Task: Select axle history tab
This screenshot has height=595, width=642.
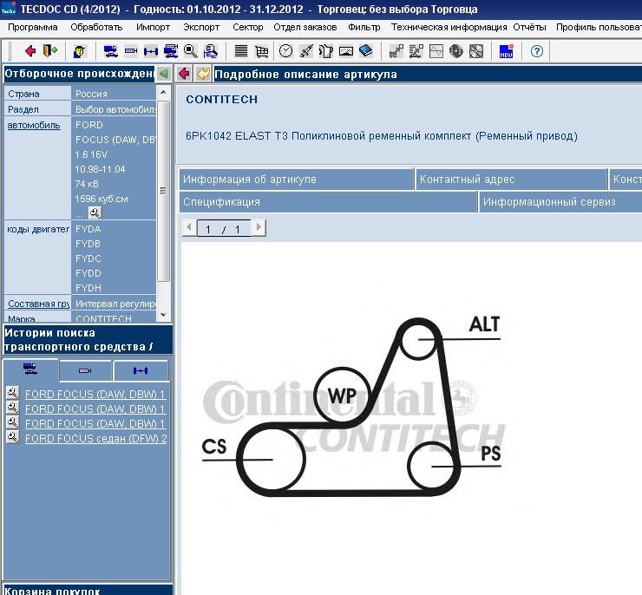Action: pos(141,370)
